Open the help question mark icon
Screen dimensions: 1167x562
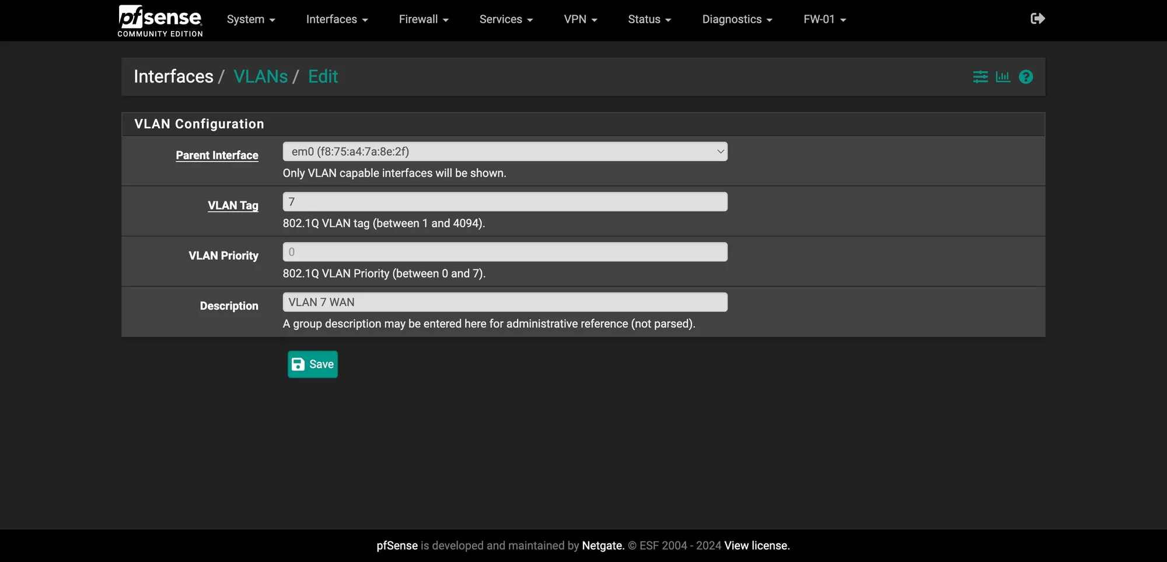click(x=1026, y=76)
